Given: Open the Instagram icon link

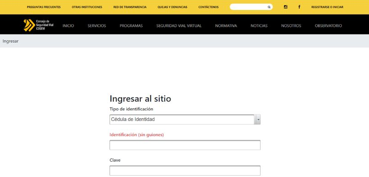Looking at the screenshot, I should [285, 7].
